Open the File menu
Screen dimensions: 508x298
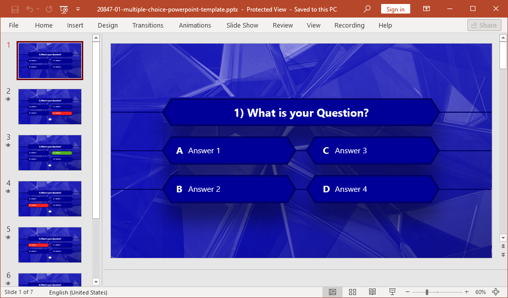(14, 25)
